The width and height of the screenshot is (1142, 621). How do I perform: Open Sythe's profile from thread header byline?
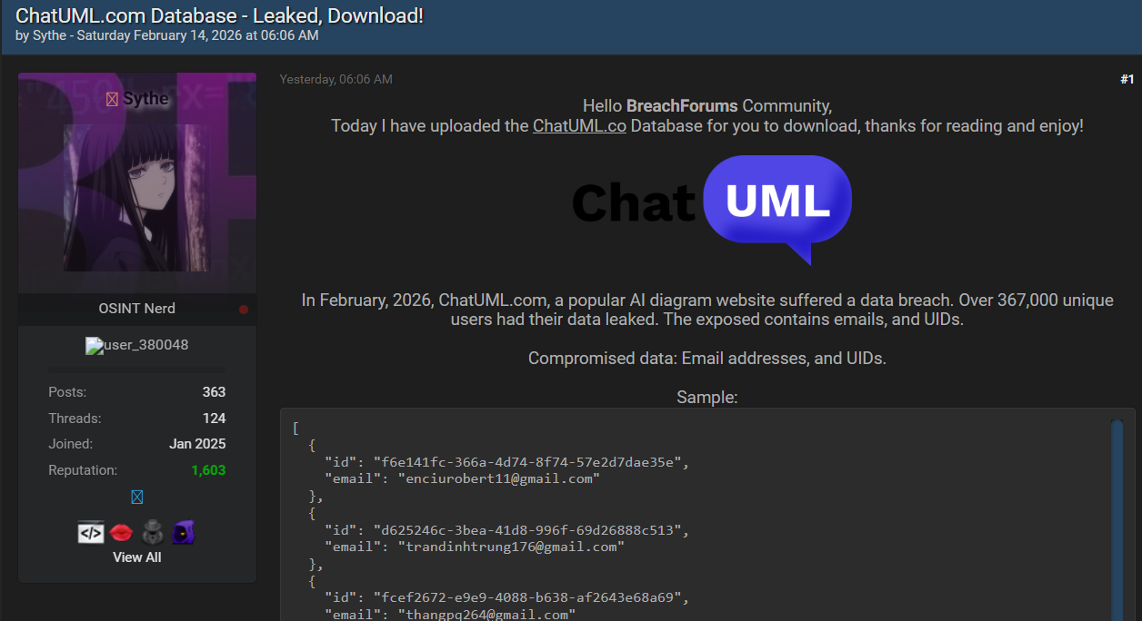point(49,35)
